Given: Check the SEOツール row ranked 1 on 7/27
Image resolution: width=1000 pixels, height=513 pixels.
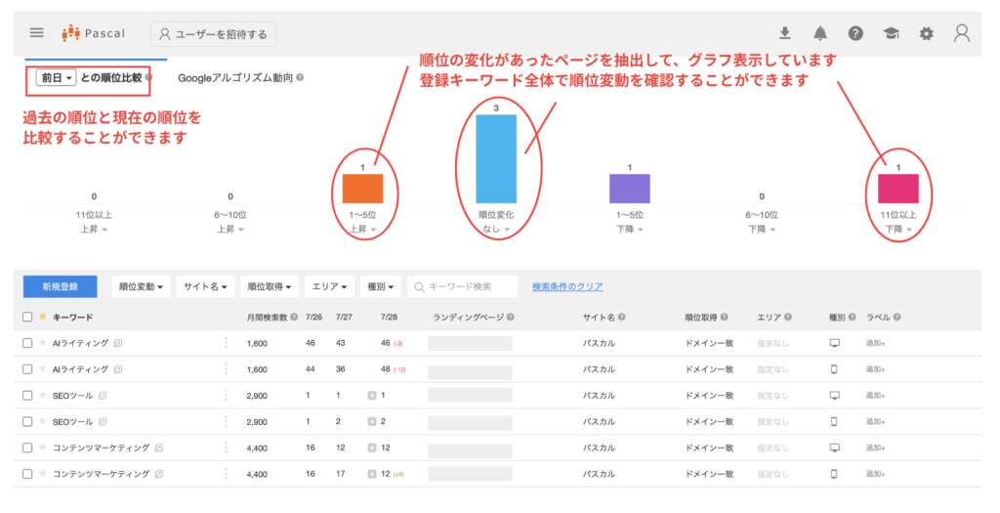Looking at the screenshot, I should coord(27,396).
